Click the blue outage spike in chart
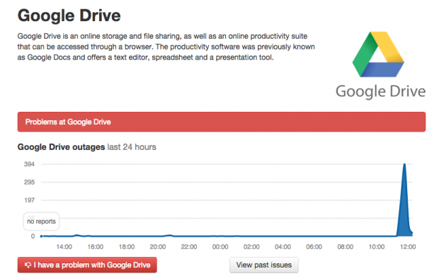This screenshot has height=276, width=439. click(x=404, y=200)
